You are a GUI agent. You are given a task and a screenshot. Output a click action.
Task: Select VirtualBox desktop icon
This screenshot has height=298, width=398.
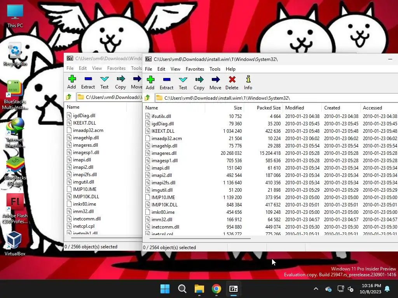point(15,244)
